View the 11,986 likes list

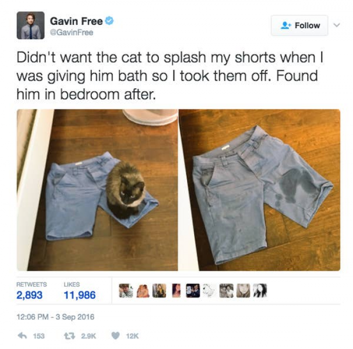click(x=80, y=290)
